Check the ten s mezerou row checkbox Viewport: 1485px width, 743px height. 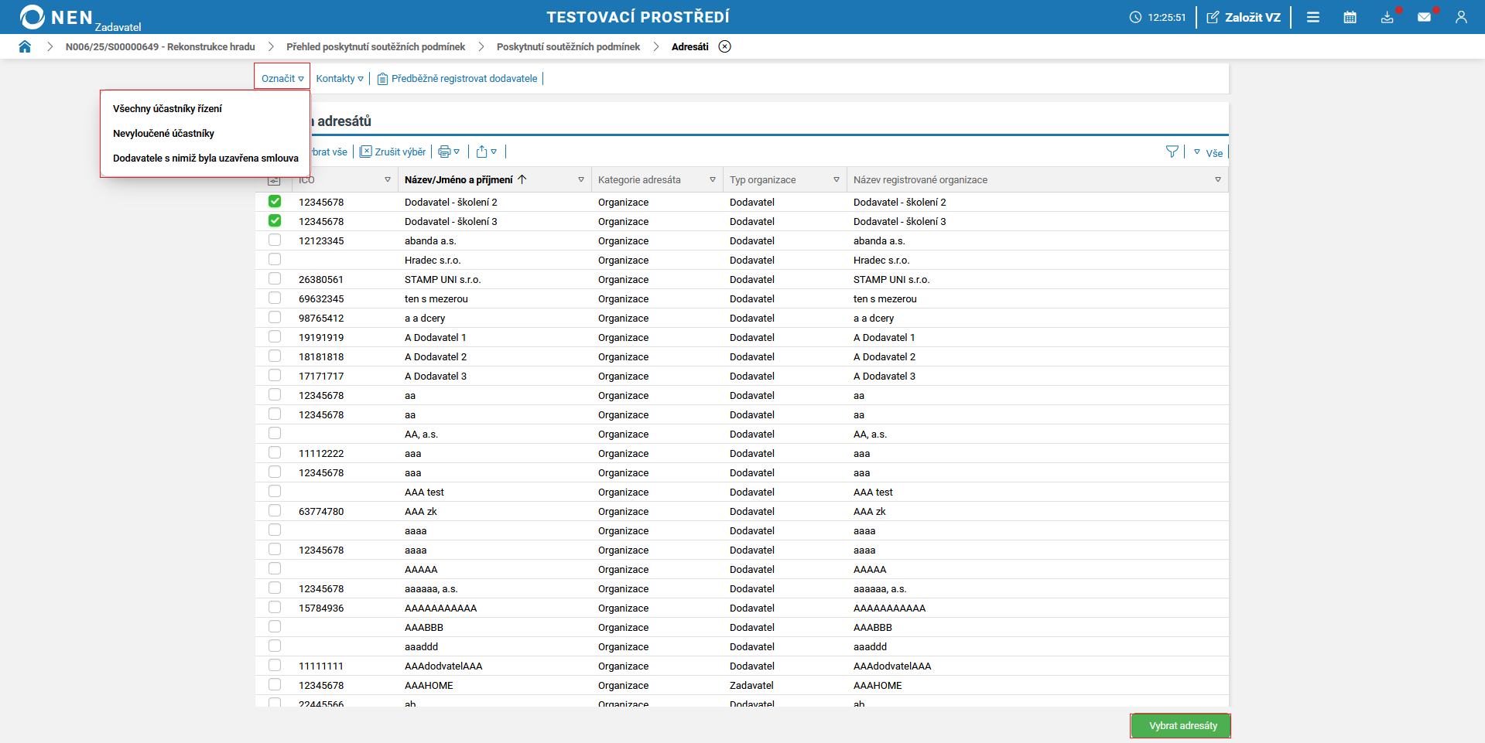pos(275,298)
